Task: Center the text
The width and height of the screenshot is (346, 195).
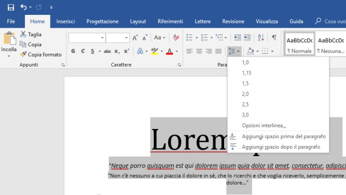Action: [199, 51]
